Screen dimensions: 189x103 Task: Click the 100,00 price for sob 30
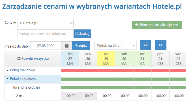[124, 96]
